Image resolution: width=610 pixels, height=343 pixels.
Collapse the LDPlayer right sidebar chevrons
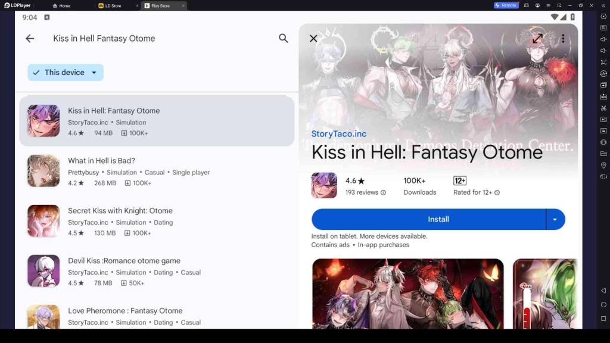point(603,5)
